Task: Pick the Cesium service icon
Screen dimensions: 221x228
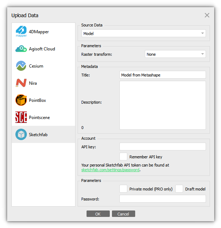Action: click(21, 66)
